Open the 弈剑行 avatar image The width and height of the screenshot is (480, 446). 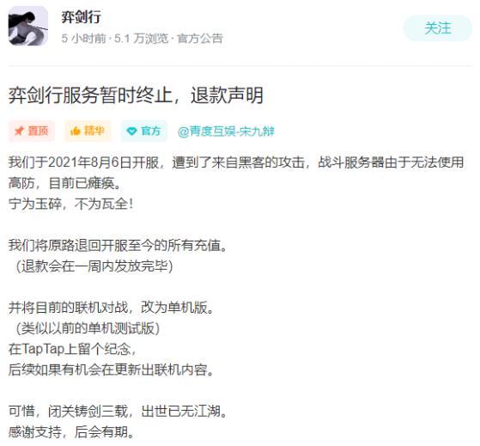(x=27, y=26)
